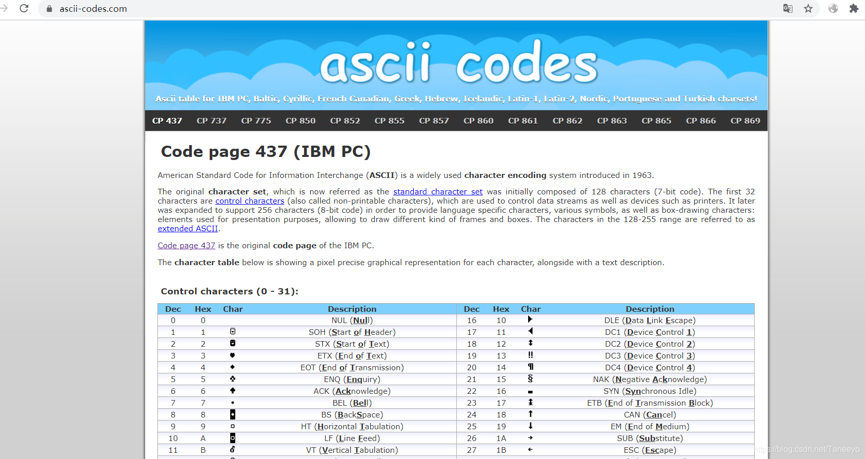The image size is (865, 459).
Task: Click the globe icon beside the extensions icon
Action: coord(833,8)
